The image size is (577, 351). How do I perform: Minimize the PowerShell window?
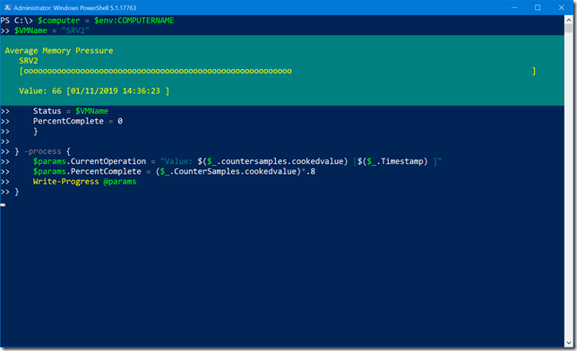(x=514, y=7)
